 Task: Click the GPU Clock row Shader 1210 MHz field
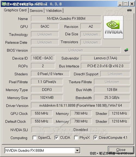[119, 113]
